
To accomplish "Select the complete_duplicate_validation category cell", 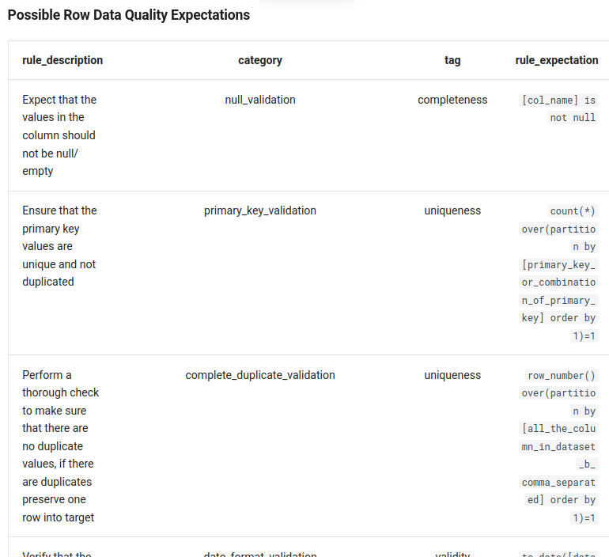I will (x=260, y=375).
